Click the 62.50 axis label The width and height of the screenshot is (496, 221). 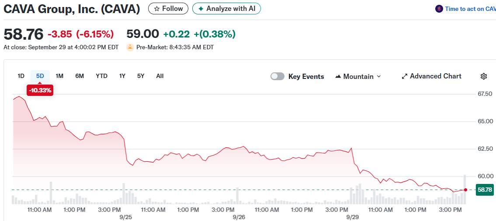tap(484, 149)
